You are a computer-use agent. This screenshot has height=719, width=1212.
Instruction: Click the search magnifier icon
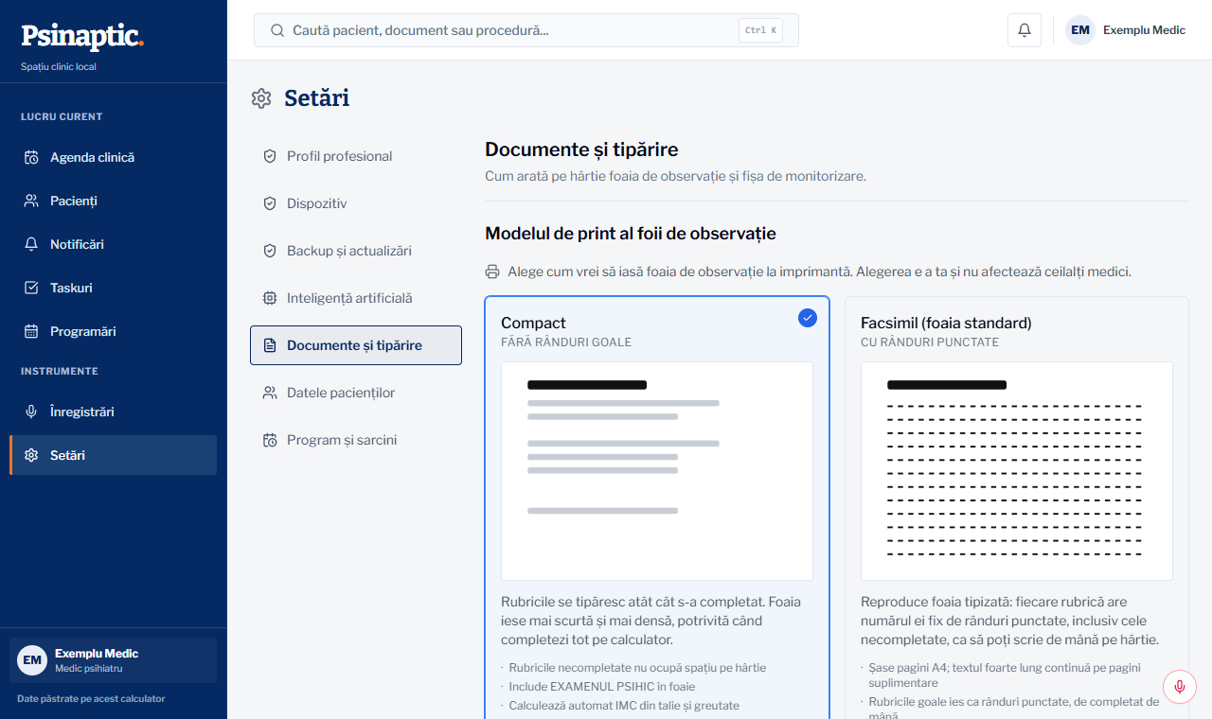click(277, 30)
